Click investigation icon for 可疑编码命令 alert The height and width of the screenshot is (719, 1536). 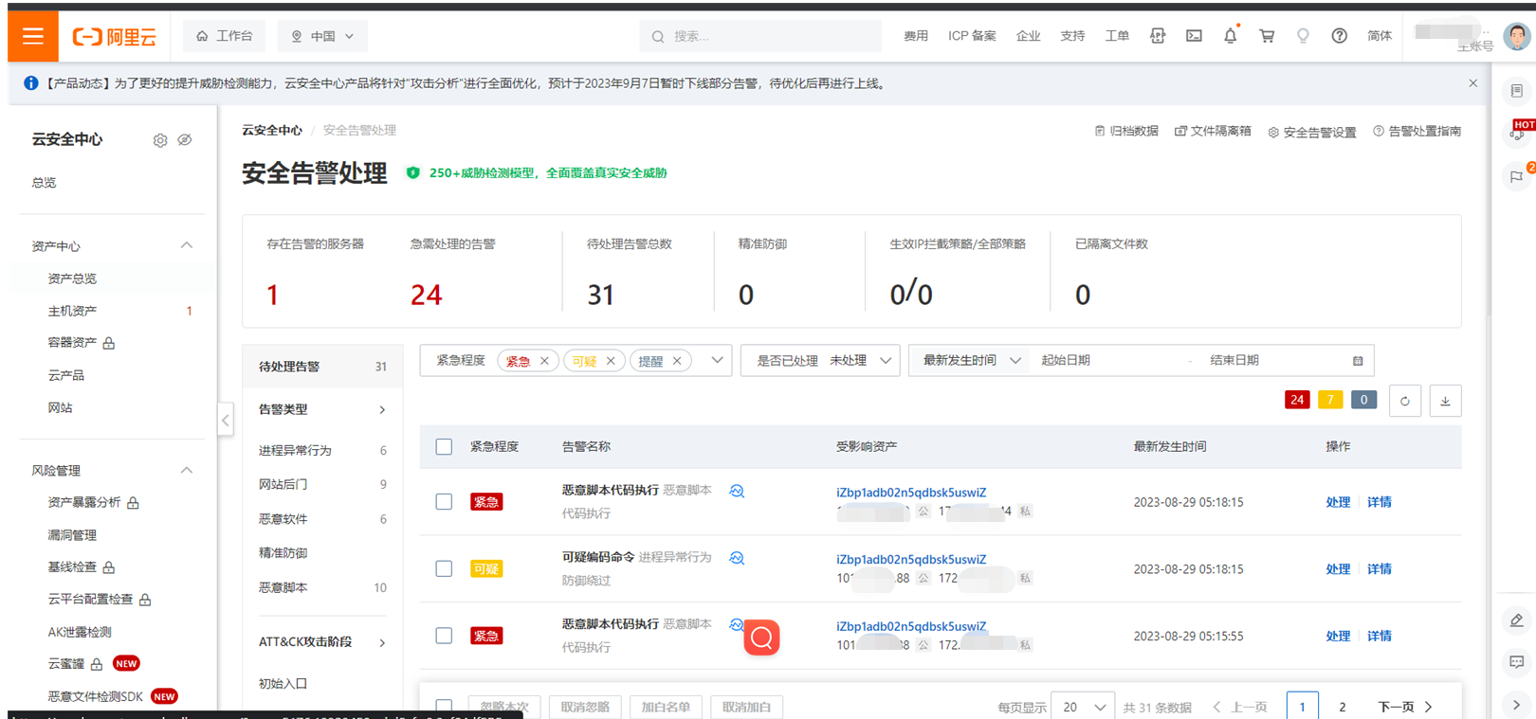[x=737, y=558]
